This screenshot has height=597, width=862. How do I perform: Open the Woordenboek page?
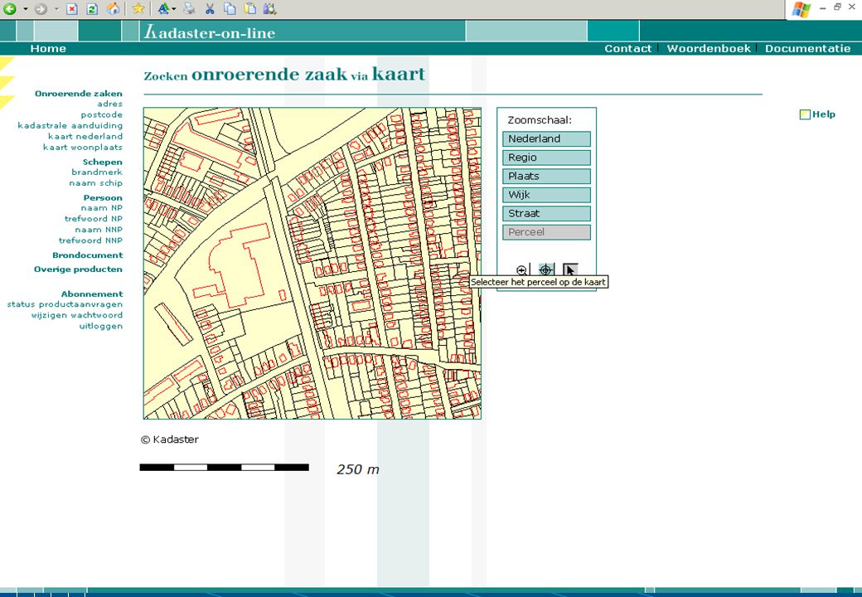[709, 48]
